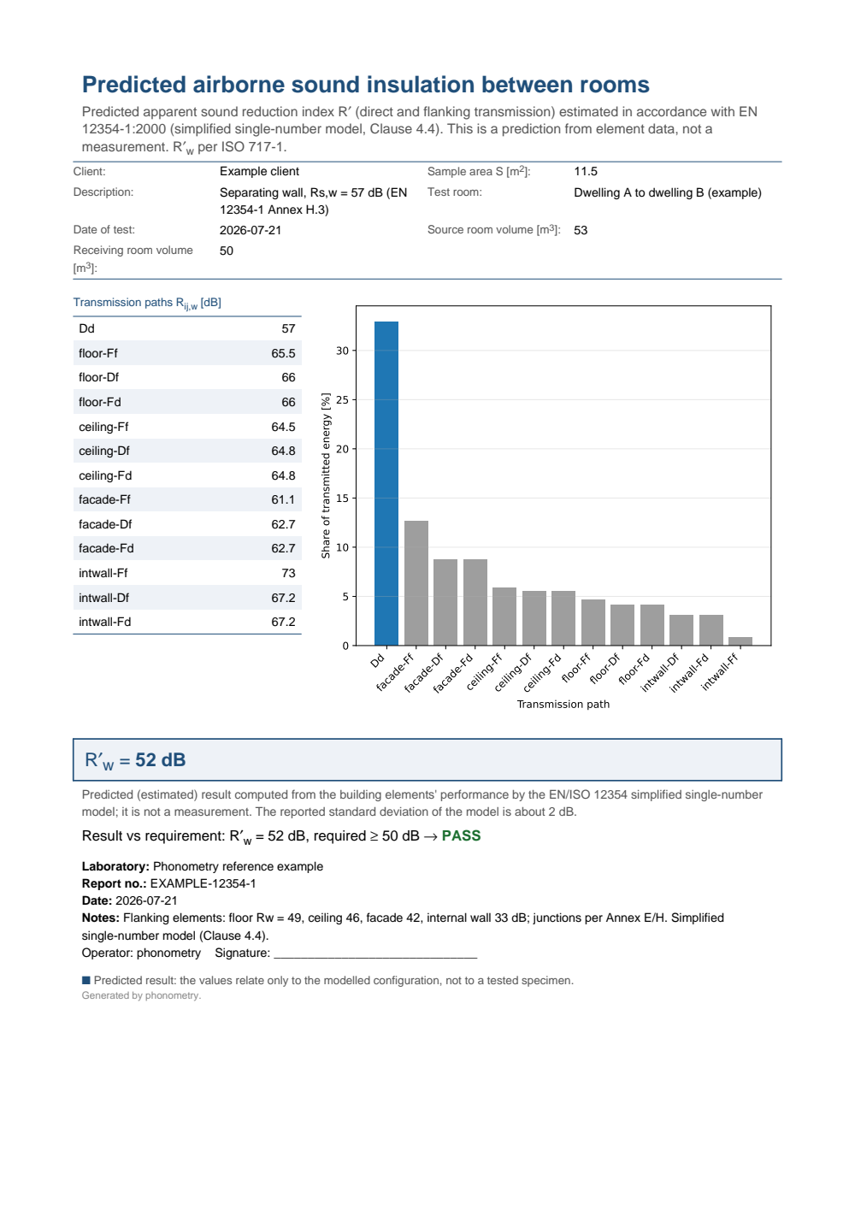Click the 'Transmission paths' table heading
855x1210 pixels.
tap(147, 303)
